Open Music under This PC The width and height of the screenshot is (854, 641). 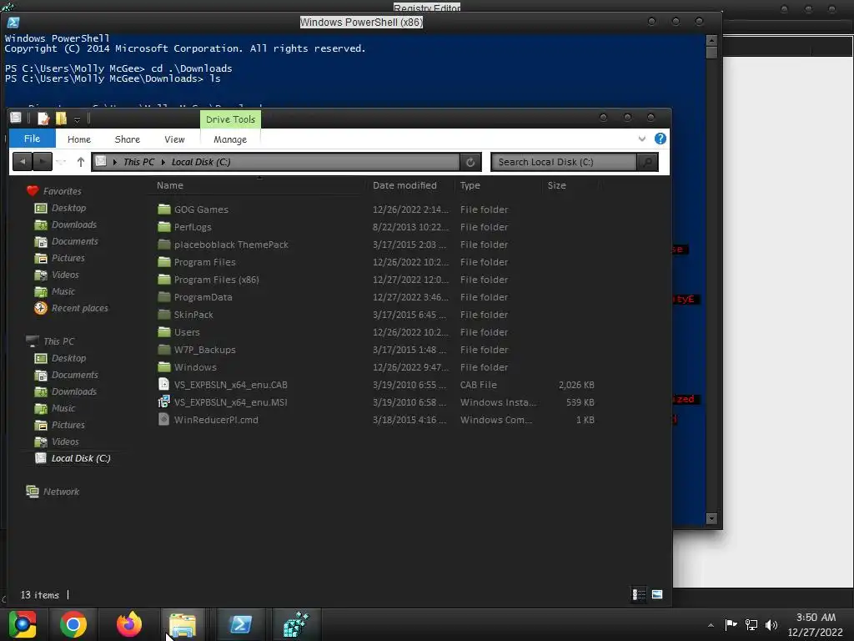pos(63,408)
